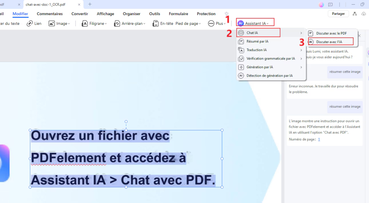Select Chat IA menu entry
Image resolution: width=369 pixels, height=203 pixels.
(271, 33)
